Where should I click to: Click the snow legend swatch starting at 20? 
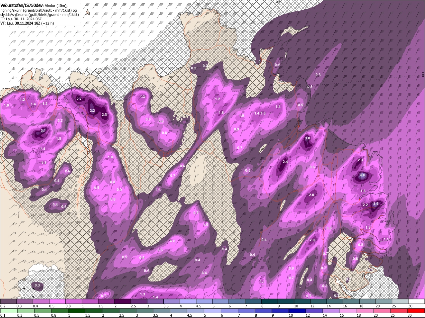[x=383, y=301]
